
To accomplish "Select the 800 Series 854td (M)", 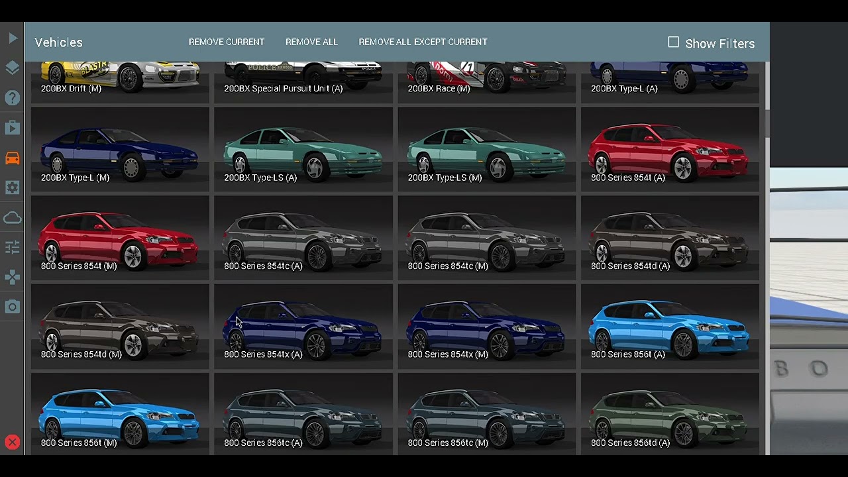I will point(120,327).
